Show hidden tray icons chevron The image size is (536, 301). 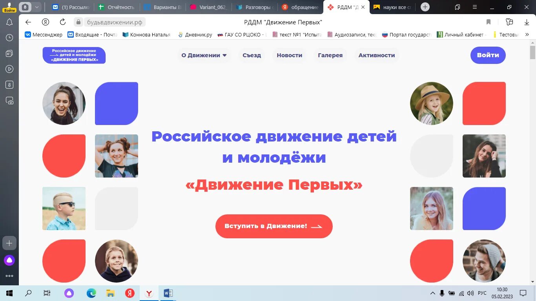(433, 293)
